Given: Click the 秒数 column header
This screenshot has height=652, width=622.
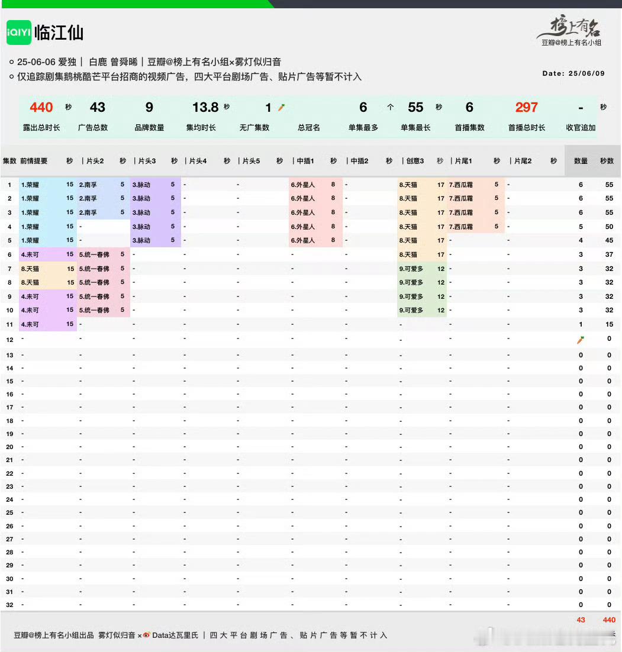Looking at the screenshot, I should pos(607,161).
